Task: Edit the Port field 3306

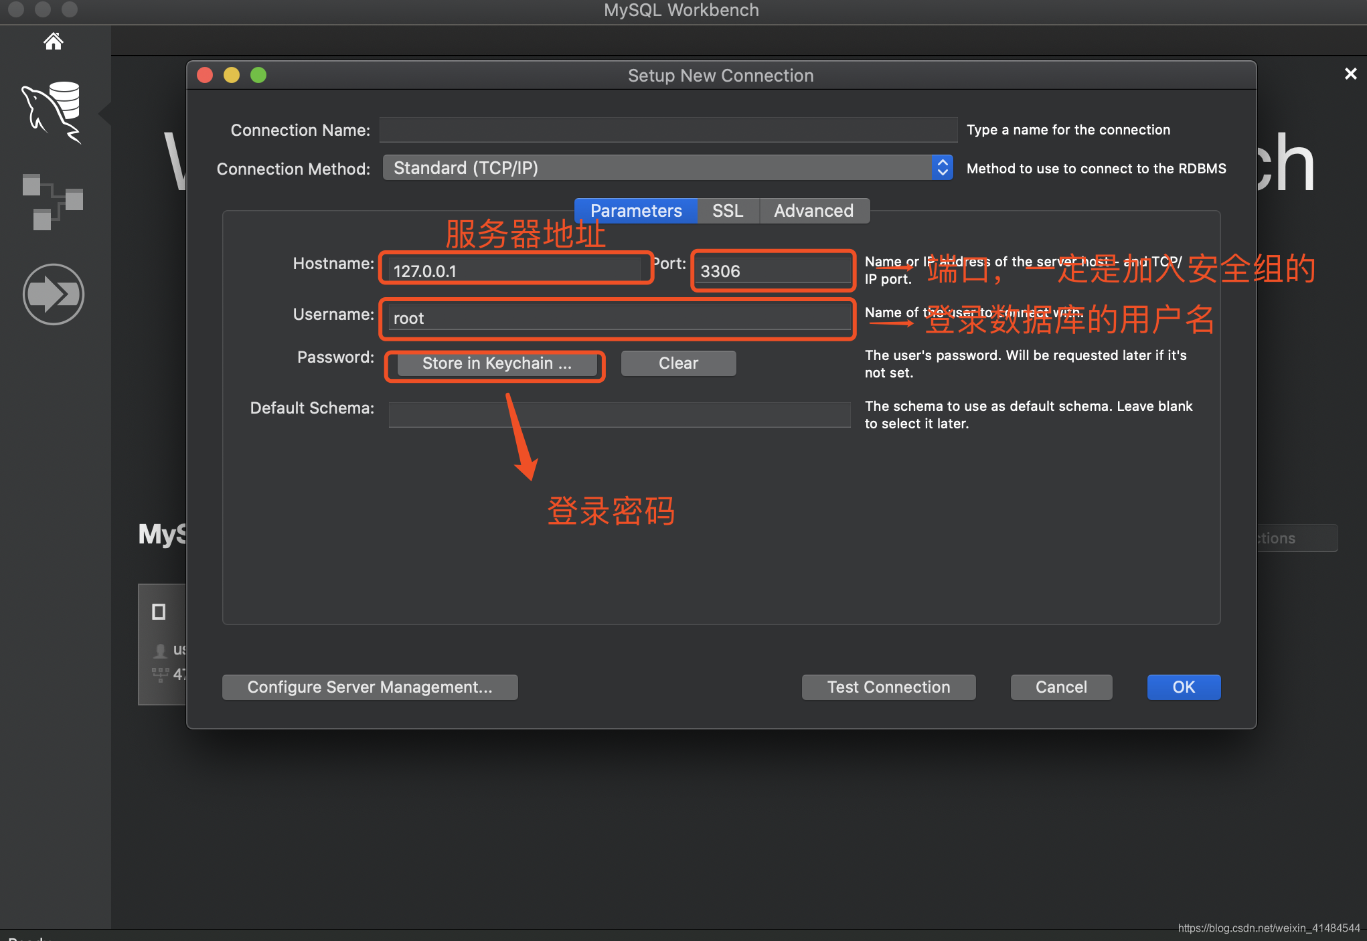Action: 774,271
